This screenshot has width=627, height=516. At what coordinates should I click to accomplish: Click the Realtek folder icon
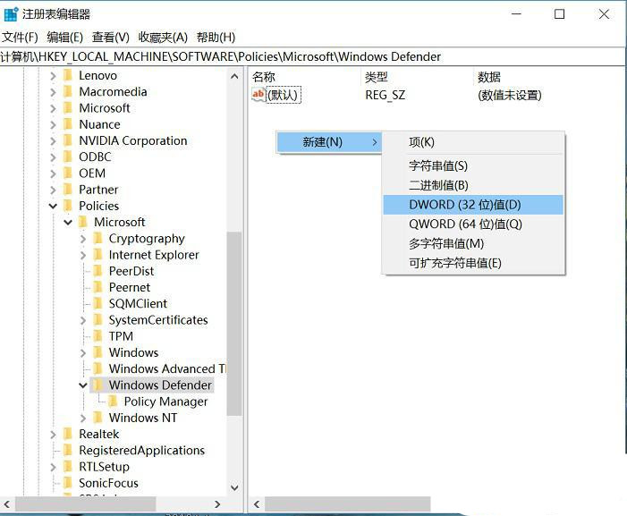click(x=68, y=434)
